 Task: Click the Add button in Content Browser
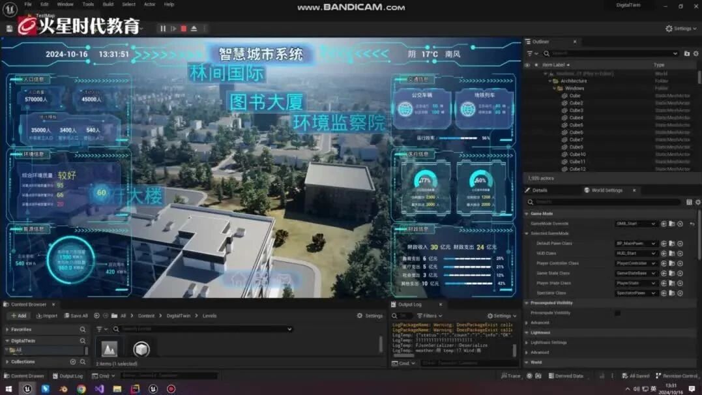[18, 316]
